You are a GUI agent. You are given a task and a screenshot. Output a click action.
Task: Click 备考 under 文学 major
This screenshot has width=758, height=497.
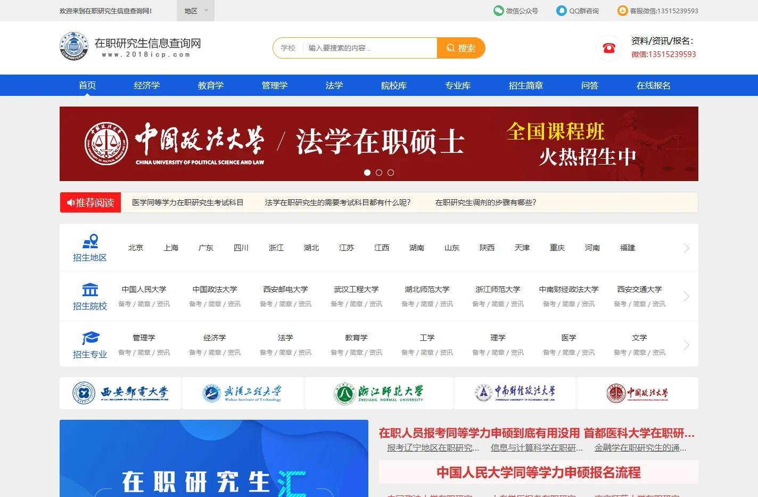click(620, 353)
